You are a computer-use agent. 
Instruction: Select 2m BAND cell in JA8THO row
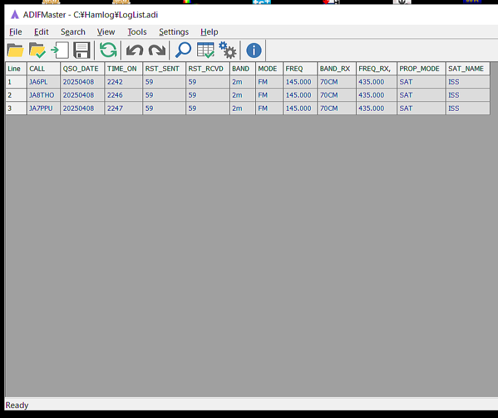(242, 95)
